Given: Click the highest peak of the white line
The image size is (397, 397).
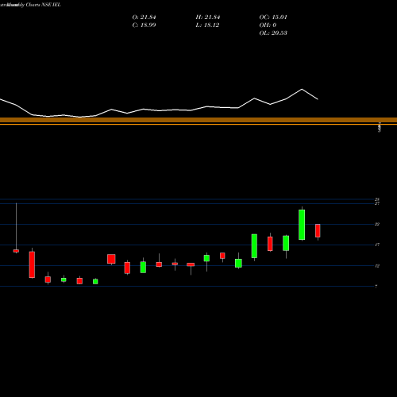Looking at the screenshot, I should [302, 89].
